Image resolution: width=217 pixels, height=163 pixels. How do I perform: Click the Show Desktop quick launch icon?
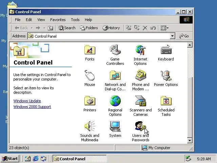pyautogui.click(x=28, y=159)
